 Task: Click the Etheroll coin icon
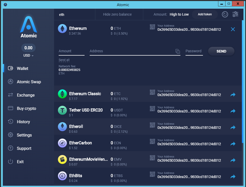tap(62, 127)
